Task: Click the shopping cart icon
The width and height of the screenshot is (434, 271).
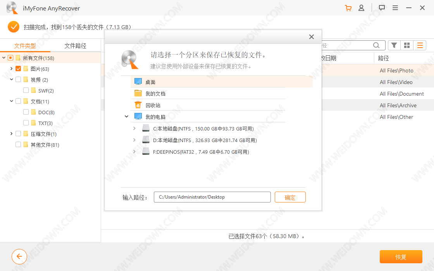Action: click(348, 8)
